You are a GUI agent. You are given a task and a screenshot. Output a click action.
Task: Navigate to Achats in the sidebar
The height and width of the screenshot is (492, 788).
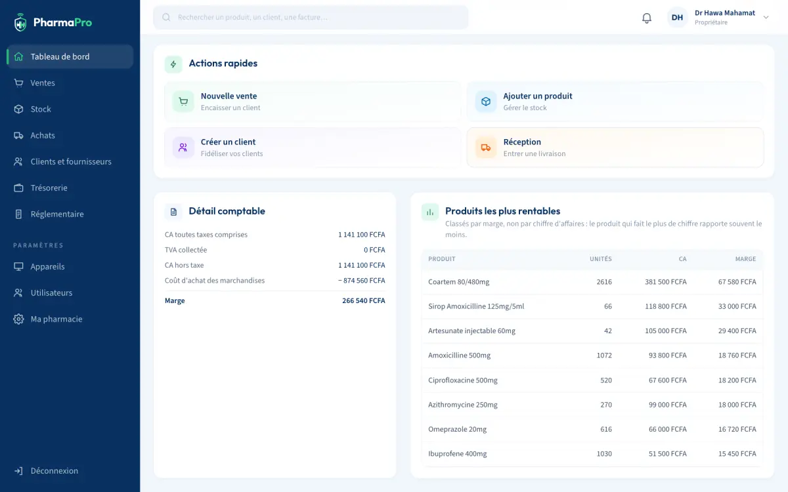pyautogui.click(x=70, y=135)
